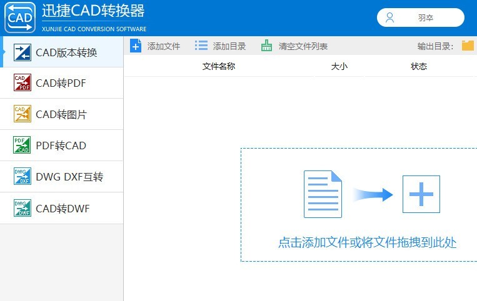Select the DWG DXF互转 icon
The height and width of the screenshot is (301, 477).
[23, 176]
